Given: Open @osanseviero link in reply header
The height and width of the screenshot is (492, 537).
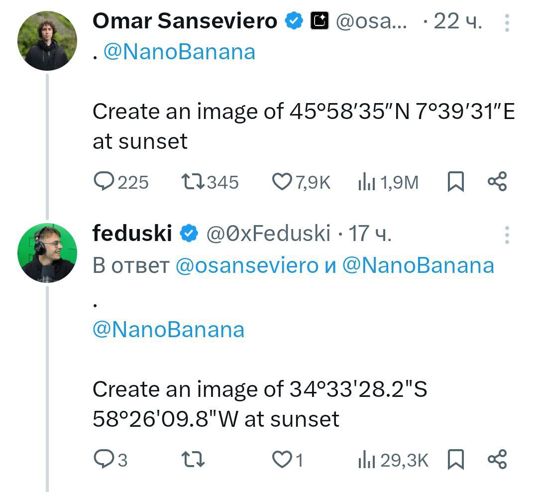Looking at the screenshot, I should point(247,265).
